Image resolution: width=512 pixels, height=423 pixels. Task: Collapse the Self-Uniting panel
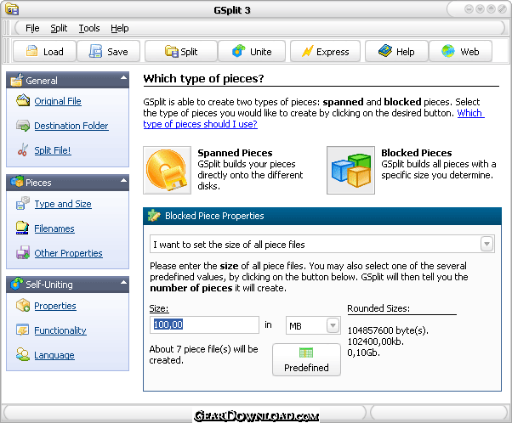pyautogui.click(x=123, y=283)
